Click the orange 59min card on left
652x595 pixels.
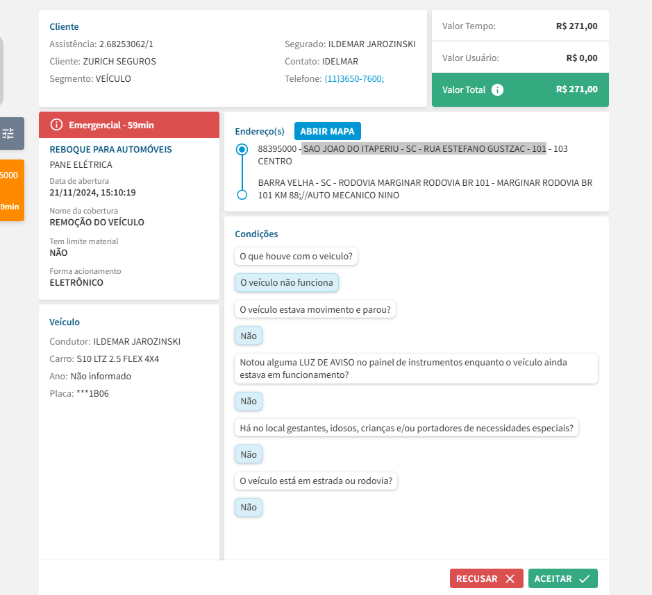(12, 191)
